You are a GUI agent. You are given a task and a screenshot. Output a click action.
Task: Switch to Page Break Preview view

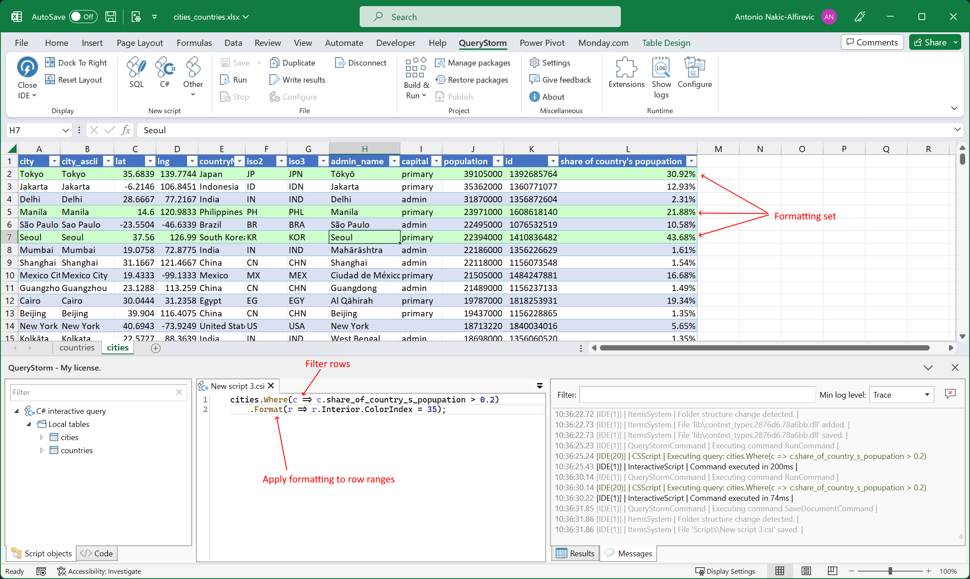[832, 571]
